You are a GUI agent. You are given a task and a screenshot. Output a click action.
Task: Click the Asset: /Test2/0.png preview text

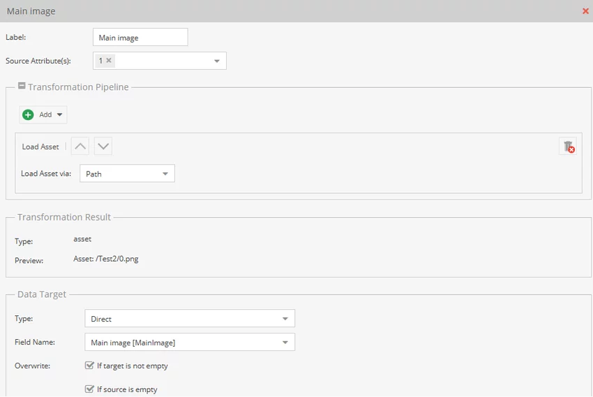(106, 259)
